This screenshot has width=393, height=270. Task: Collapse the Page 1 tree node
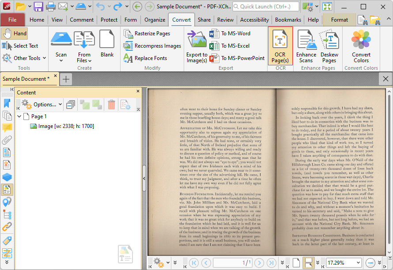click(x=19, y=116)
